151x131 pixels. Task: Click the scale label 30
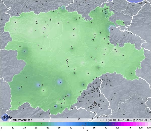pos(36,128)
